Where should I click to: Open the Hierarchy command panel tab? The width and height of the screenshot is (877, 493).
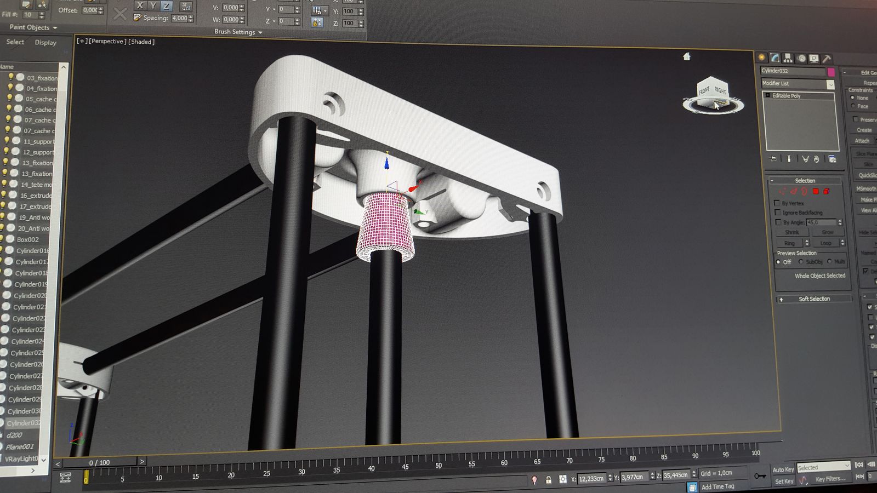[788, 58]
